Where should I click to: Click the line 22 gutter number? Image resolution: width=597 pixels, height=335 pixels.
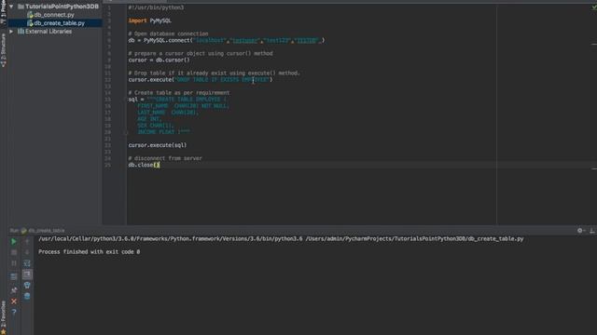[108, 145]
